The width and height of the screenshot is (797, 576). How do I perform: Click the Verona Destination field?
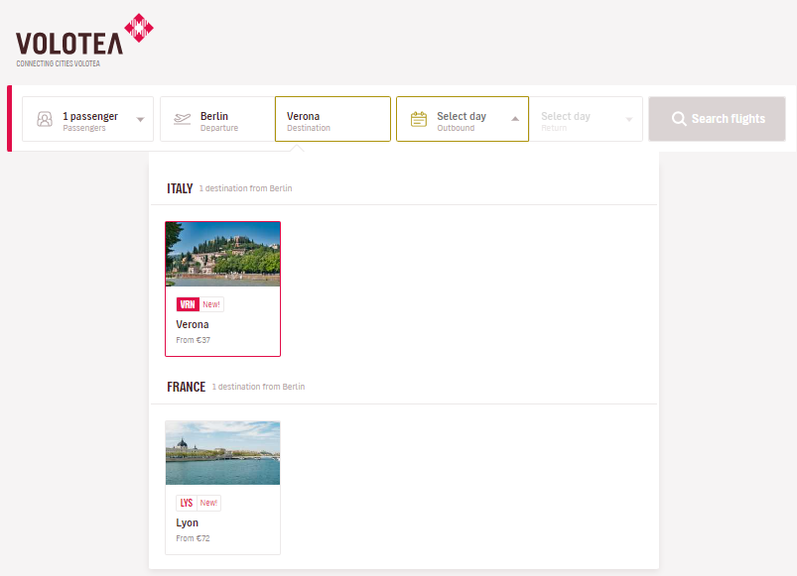tap(332, 119)
